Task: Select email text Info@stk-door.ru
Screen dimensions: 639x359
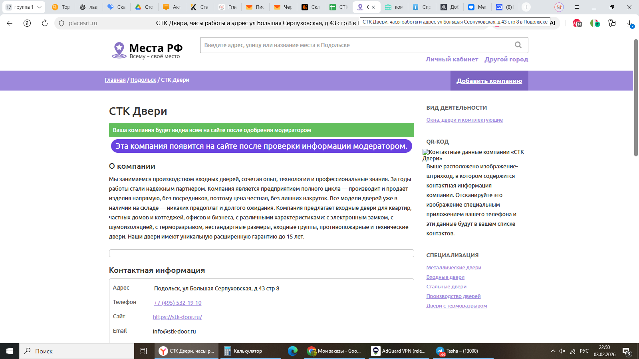Action: 174,331
